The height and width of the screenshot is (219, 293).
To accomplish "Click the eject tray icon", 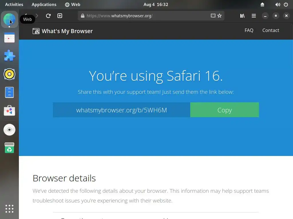I will click(262, 5).
